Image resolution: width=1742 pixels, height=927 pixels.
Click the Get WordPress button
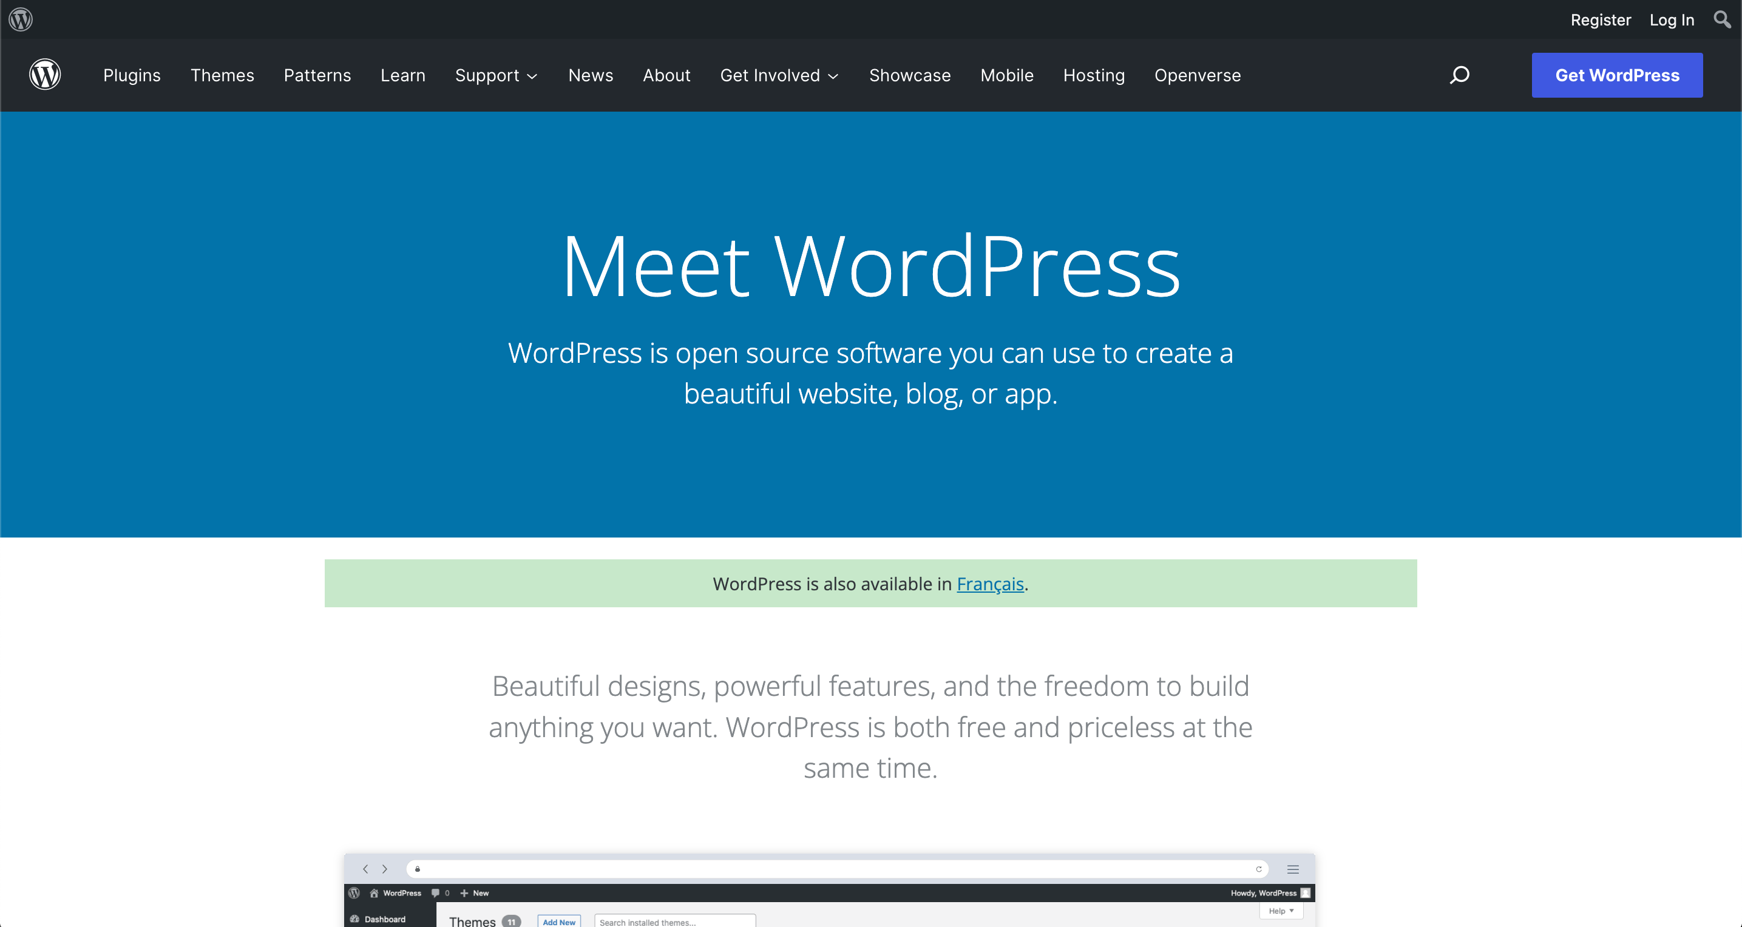pos(1618,75)
